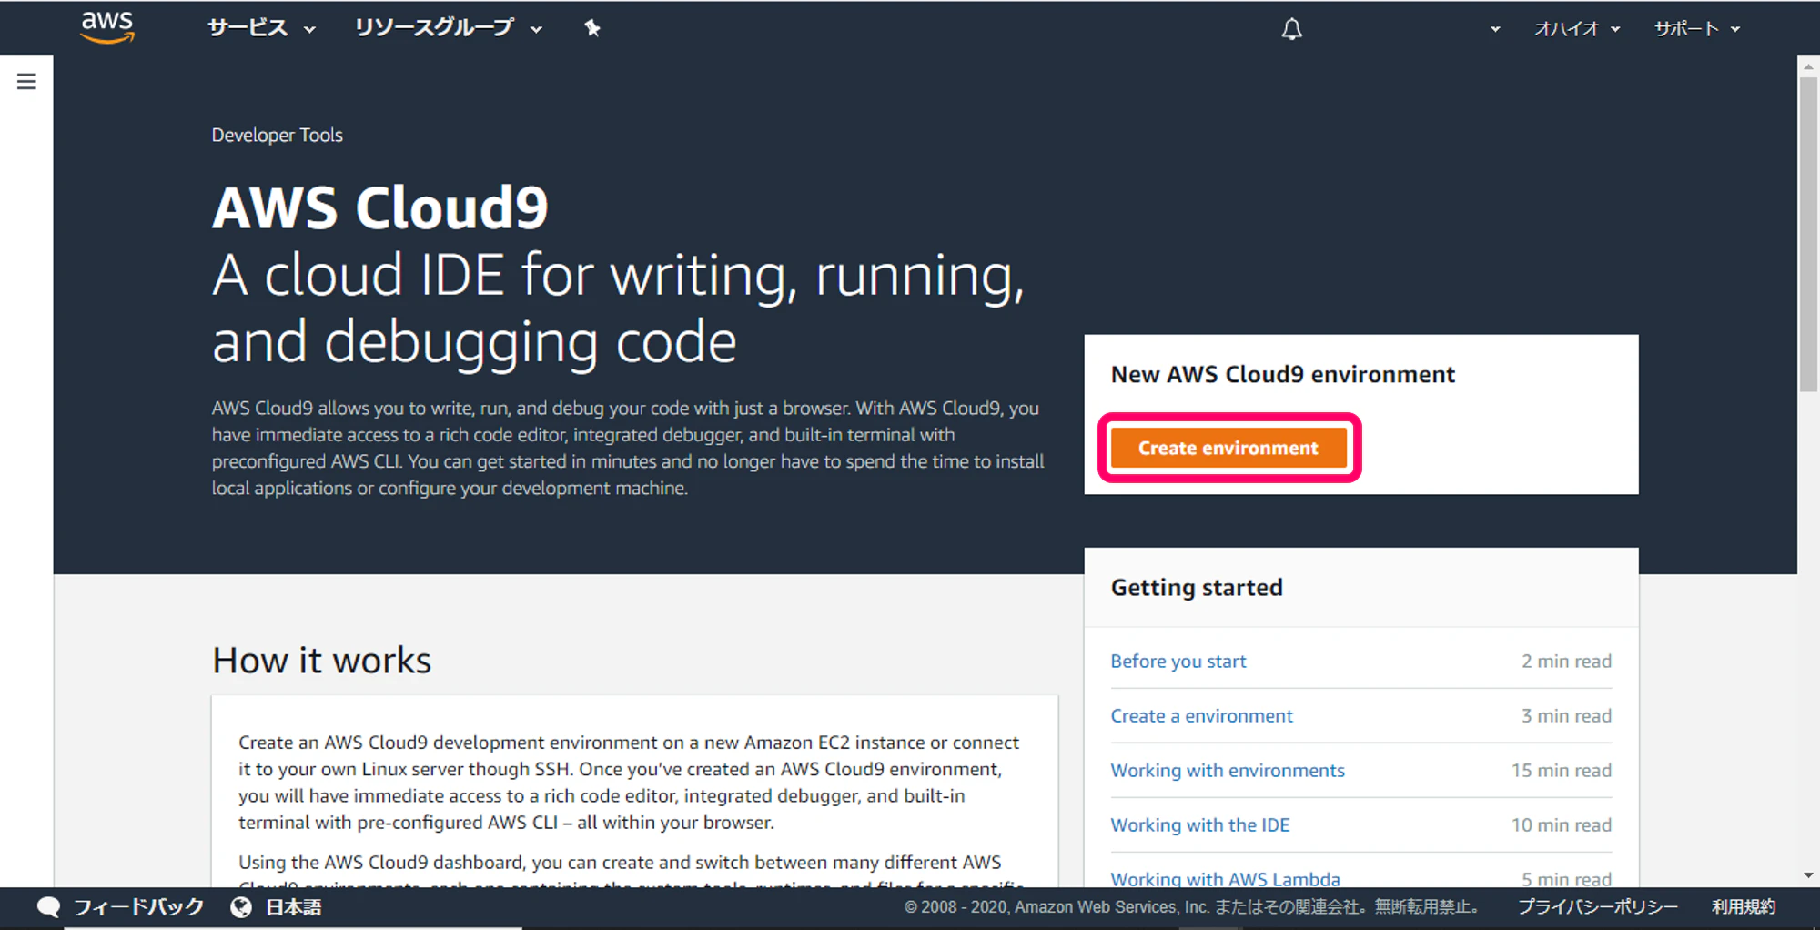Open the オハイオ region selector

[x=1577, y=29]
